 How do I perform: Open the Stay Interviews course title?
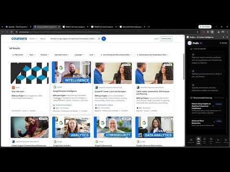pyautogui.click(x=18, y=91)
